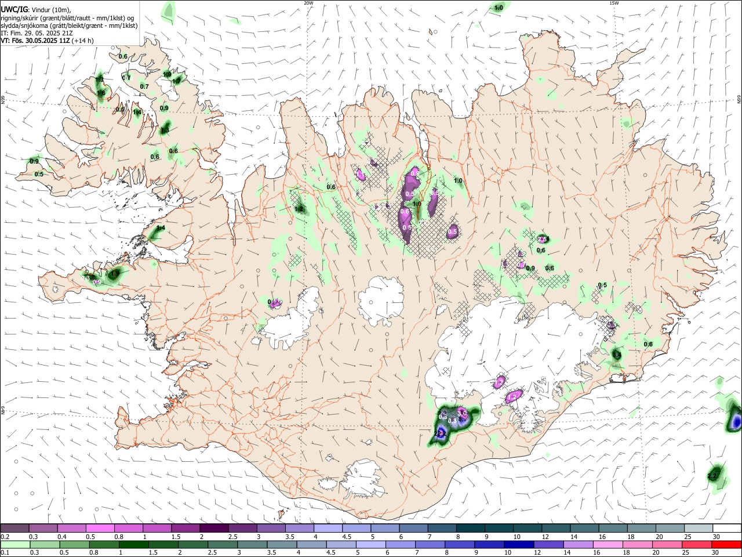Select the dark teal snow legend swatch labeled 9
The height and width of the screenshot is (557, 742).
[x=499, y=528]
